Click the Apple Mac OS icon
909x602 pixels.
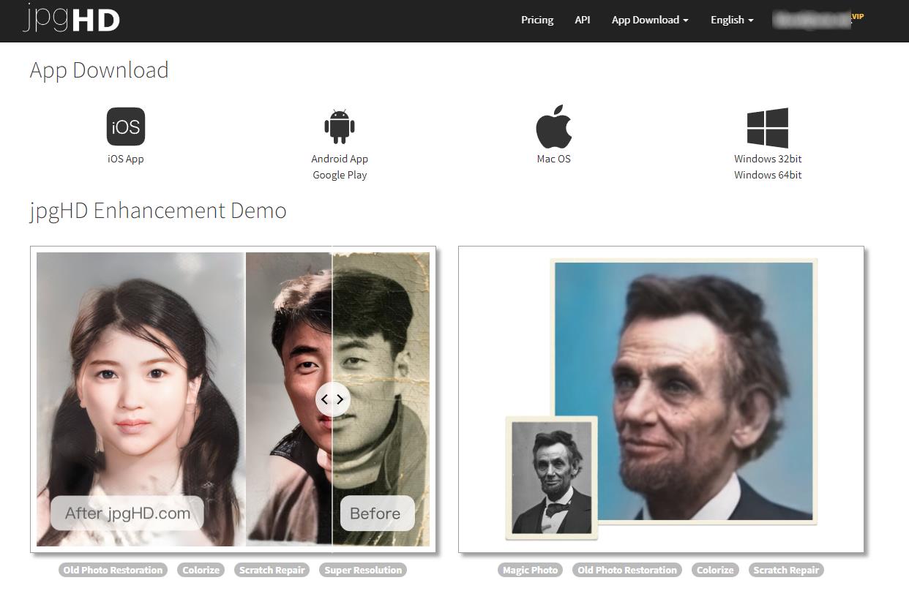(553, 127)
